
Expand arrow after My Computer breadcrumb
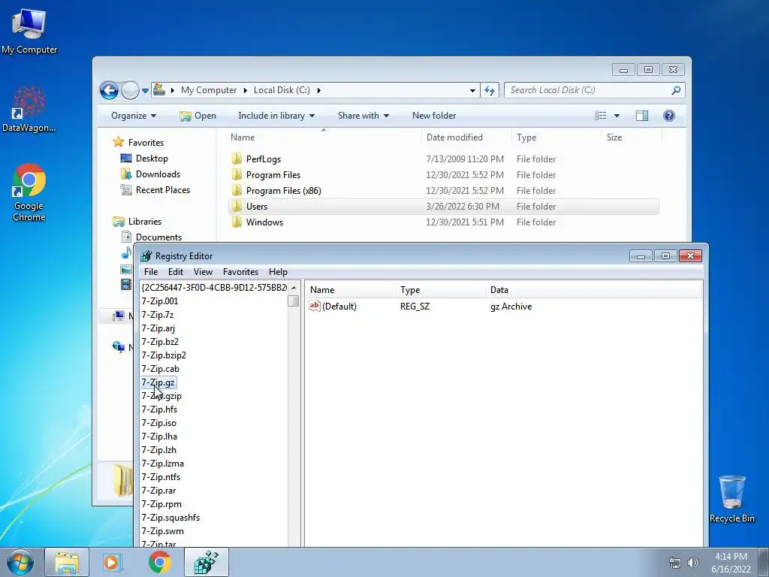[x=246, y=90]
